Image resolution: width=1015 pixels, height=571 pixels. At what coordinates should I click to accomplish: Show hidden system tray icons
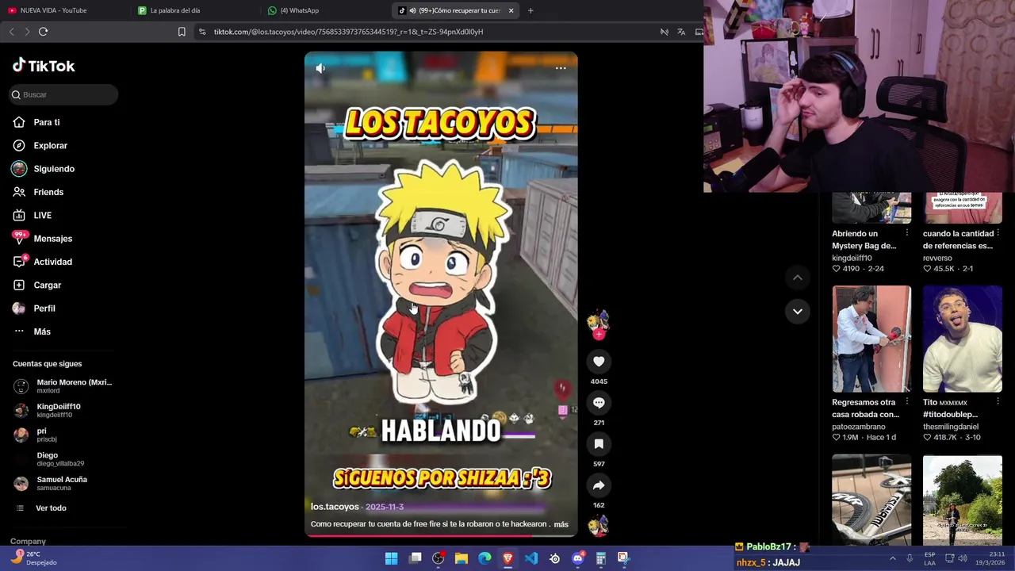tap(893, 558)
